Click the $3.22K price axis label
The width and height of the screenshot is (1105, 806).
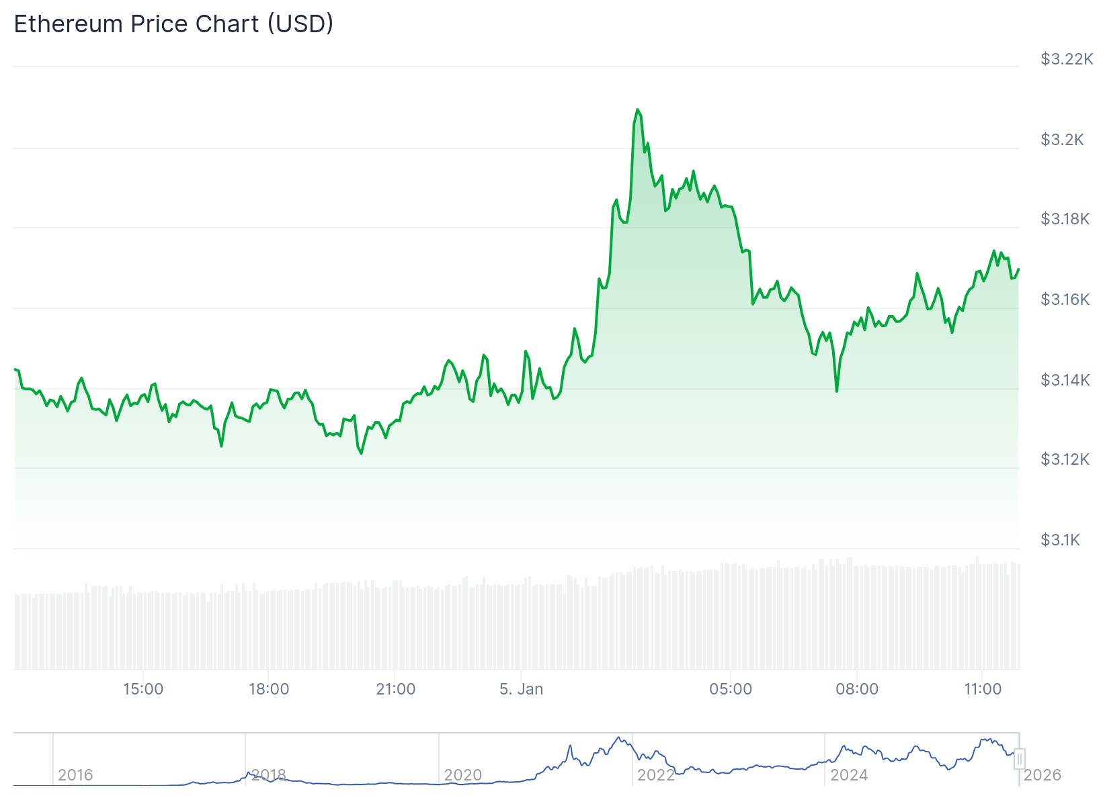tap(1067, 59)
